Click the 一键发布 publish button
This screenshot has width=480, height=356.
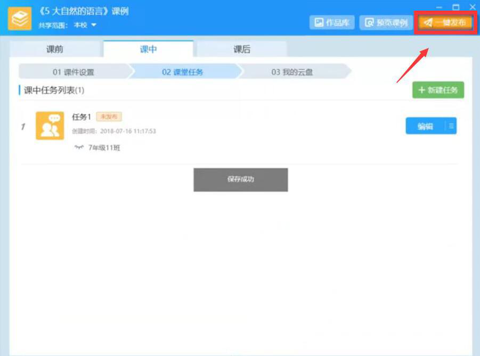pyautogui.click(x=445, y=22)
